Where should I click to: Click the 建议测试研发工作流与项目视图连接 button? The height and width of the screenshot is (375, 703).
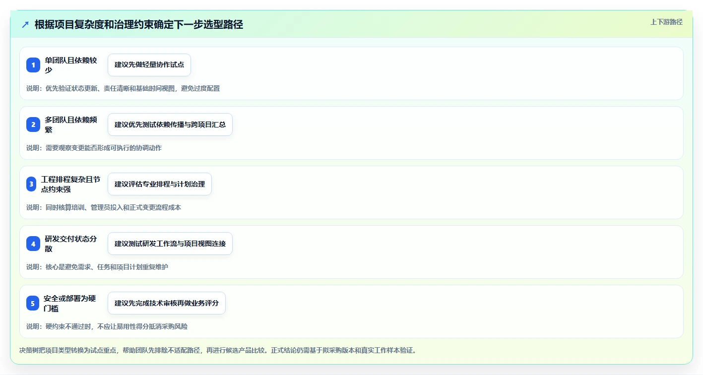pos(170,244)
